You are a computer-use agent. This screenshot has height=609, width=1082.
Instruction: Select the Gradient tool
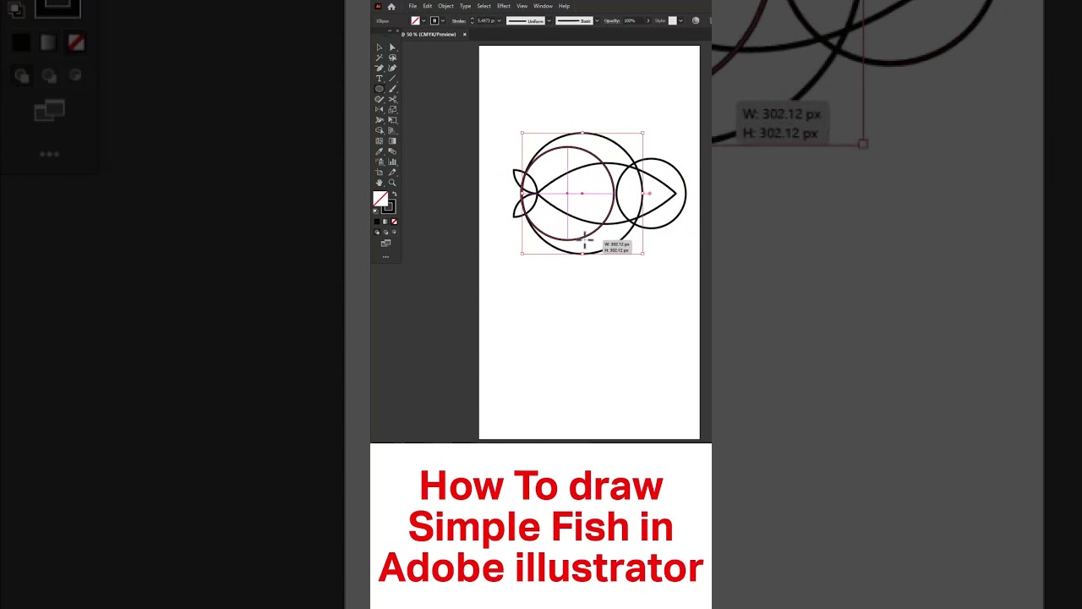pyautogui.click(x=392, y=141)
